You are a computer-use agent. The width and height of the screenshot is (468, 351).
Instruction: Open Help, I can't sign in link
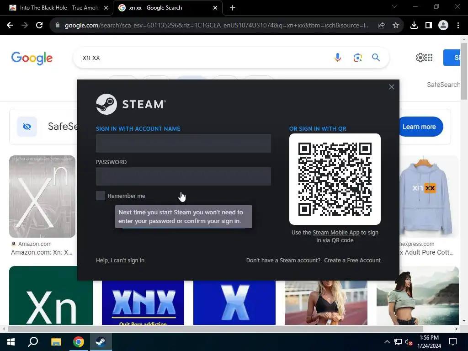120,260
